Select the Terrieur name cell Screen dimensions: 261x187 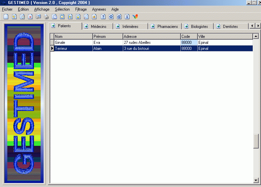(x=73, y=48)
